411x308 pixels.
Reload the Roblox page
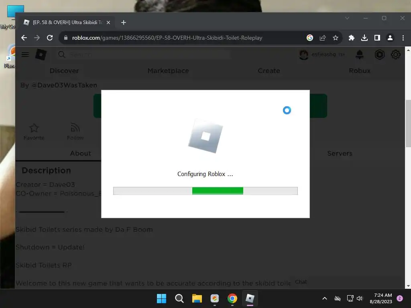coord(50,38)
